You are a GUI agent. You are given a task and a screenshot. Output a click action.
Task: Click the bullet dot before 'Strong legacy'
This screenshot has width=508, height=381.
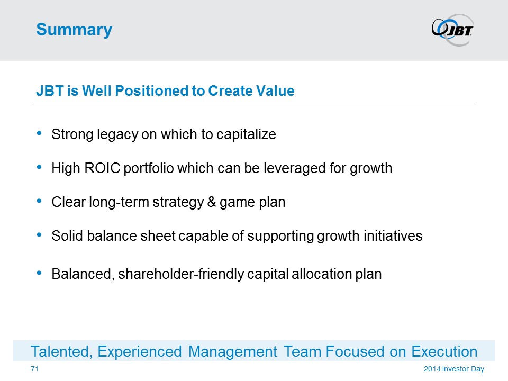[x=41, y=133]
